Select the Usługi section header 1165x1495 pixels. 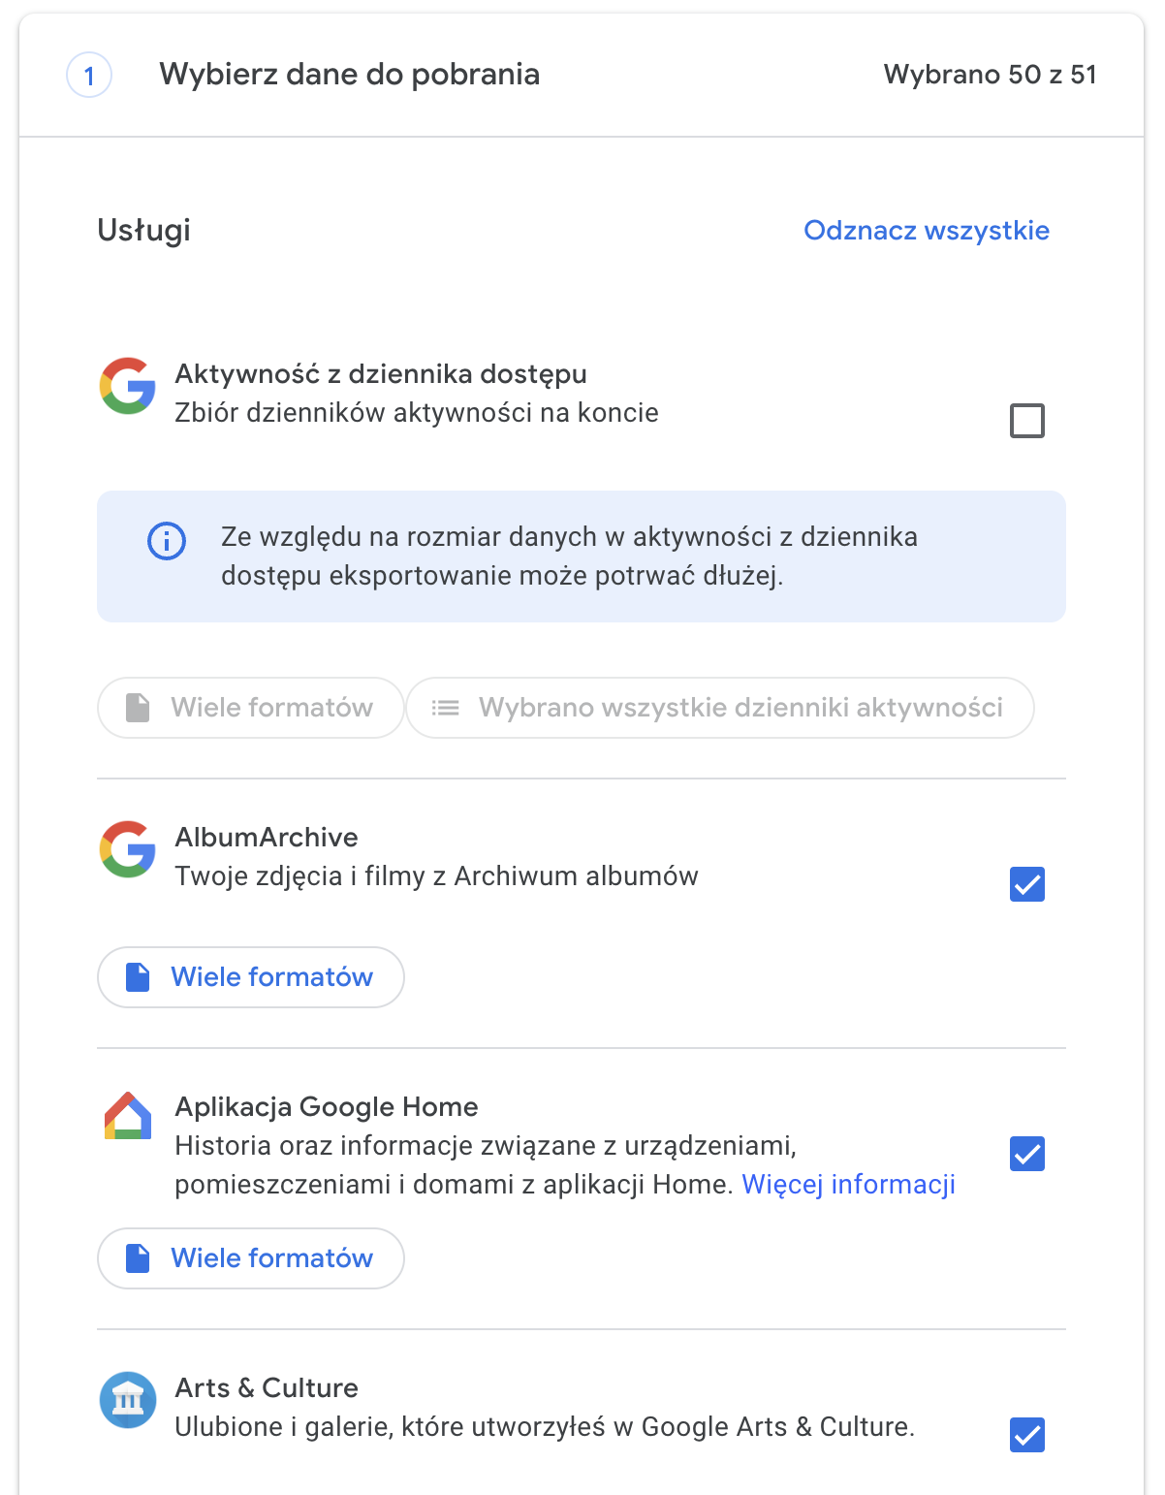142,230
